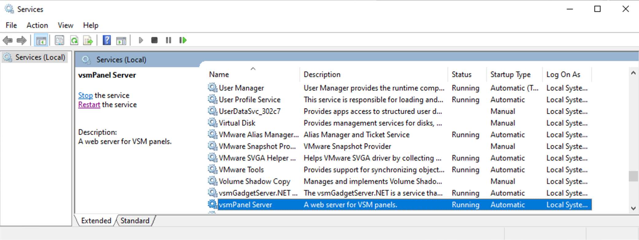
Task: Toggle the Show/Hide Console Tree icon
Action: [41, 40]
